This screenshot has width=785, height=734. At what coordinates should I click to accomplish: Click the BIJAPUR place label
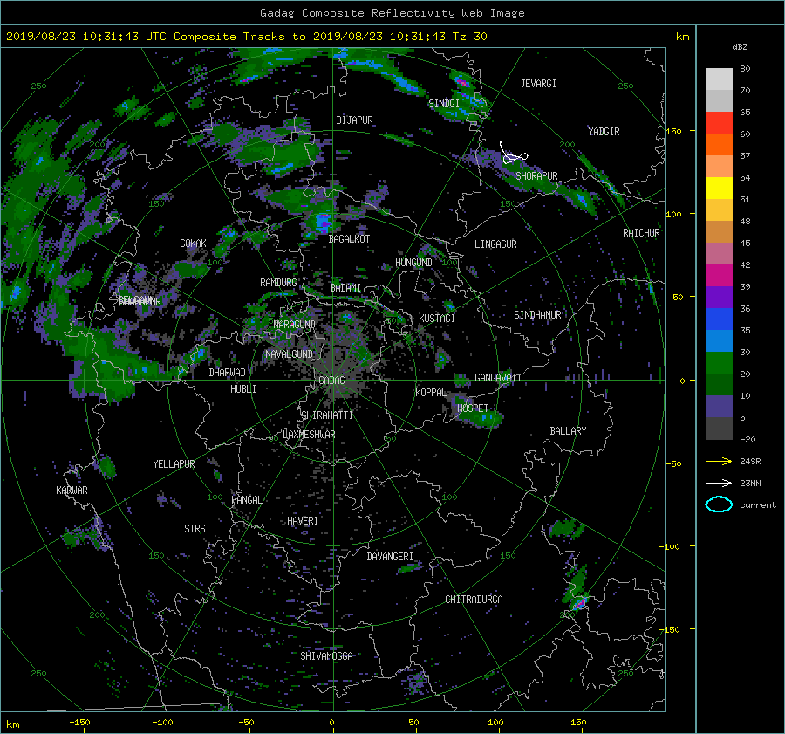(x=354, y=120)
